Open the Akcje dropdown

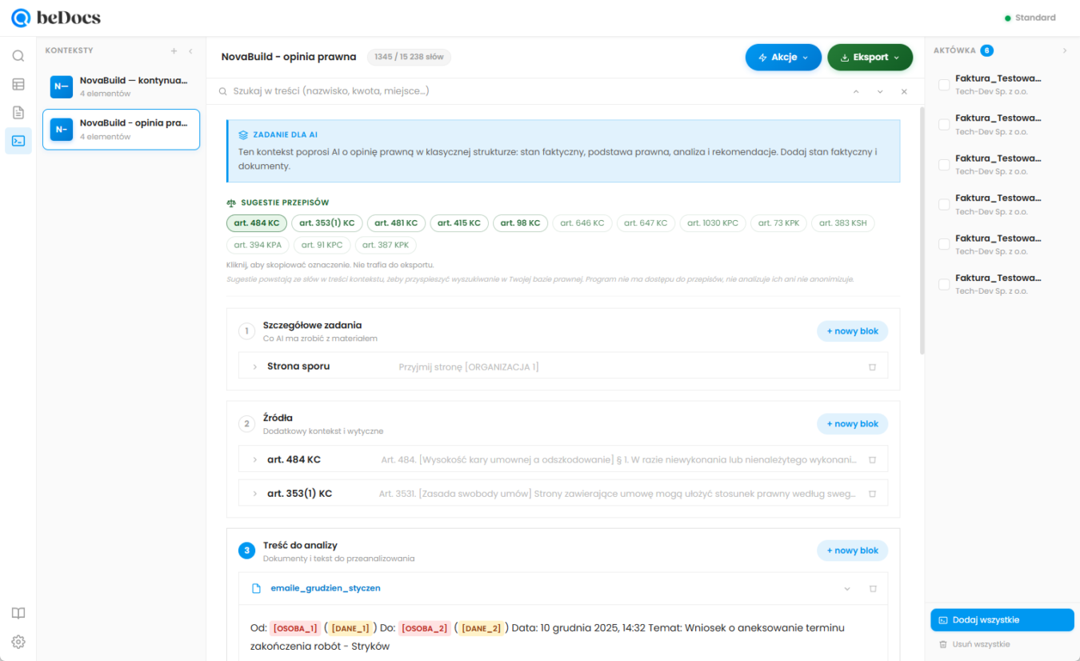(783, 58)
